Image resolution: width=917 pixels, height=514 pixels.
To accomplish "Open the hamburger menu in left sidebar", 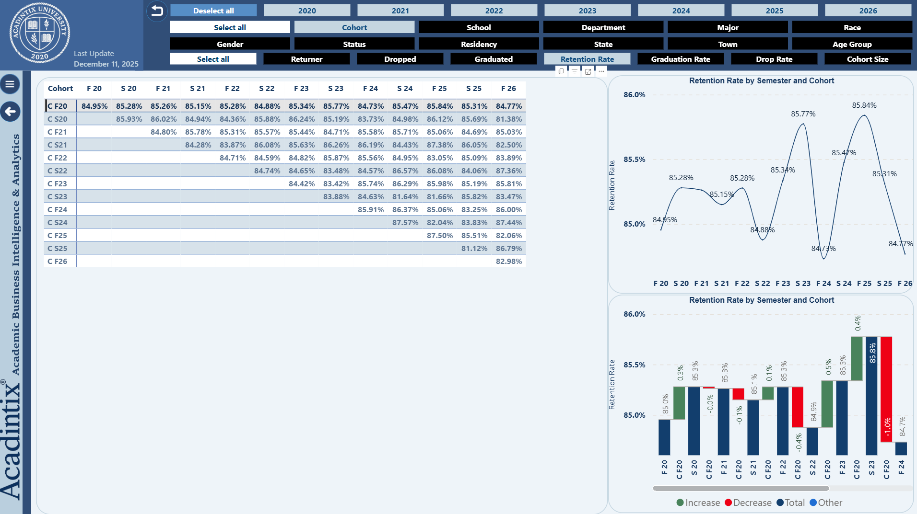I will [x=10, y=84].
